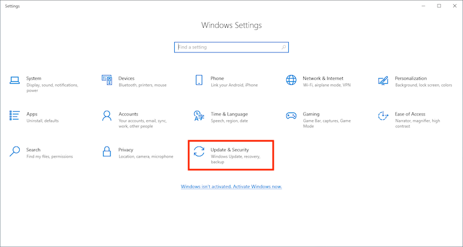This screenshot has height=247, width=463.
Task: Click 'Uninstall, defaults' description
Action: pos(42,121)
